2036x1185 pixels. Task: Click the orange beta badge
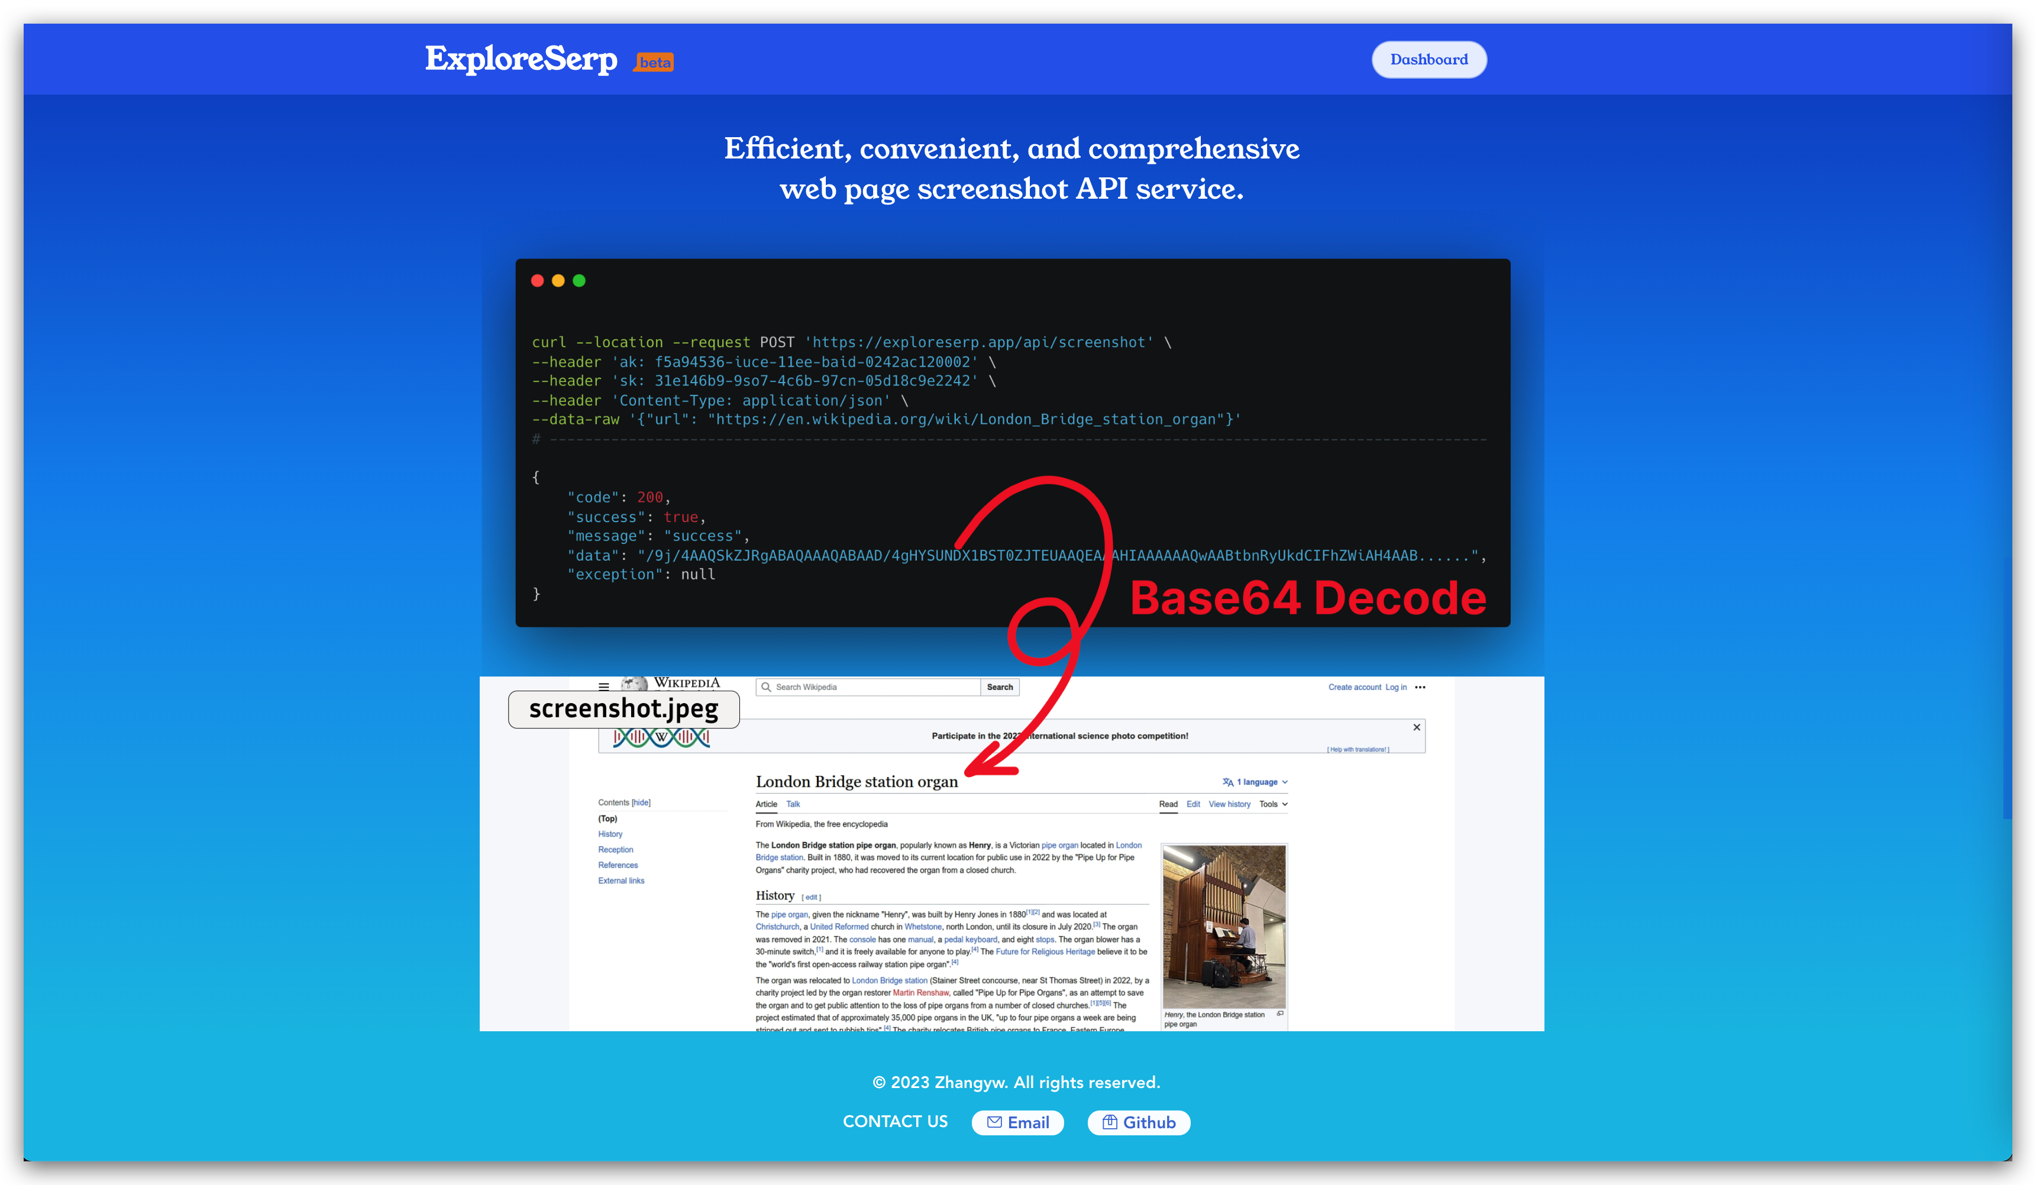[x=654, y=62]
